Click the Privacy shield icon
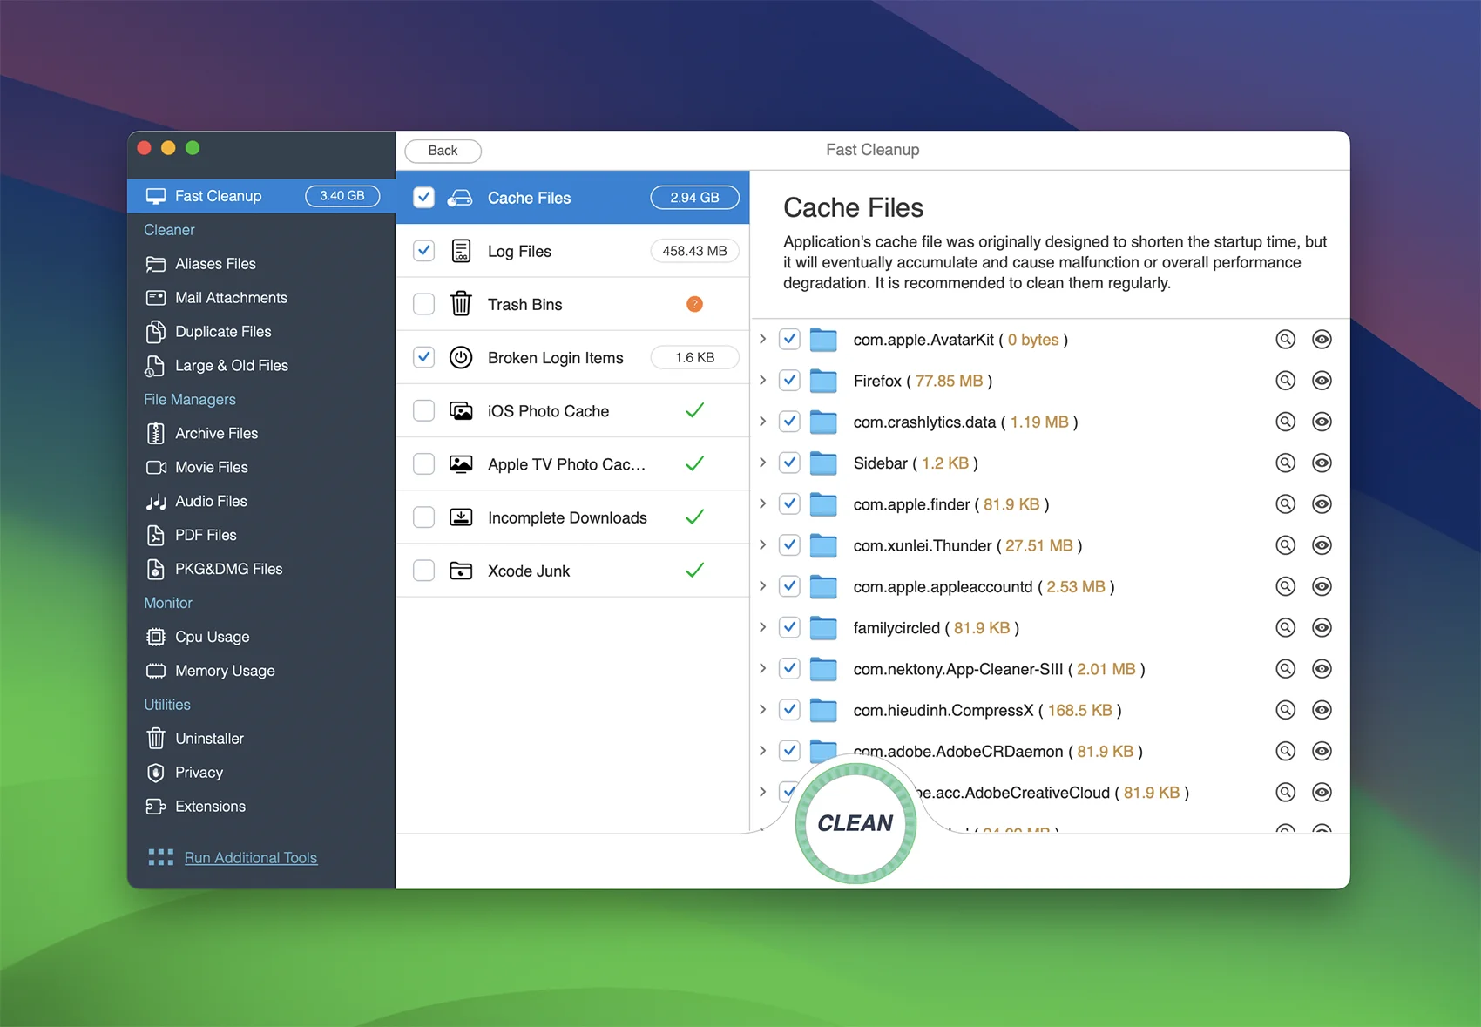The height and width of the screenshot is (1027, 1481). click(156, 773)
